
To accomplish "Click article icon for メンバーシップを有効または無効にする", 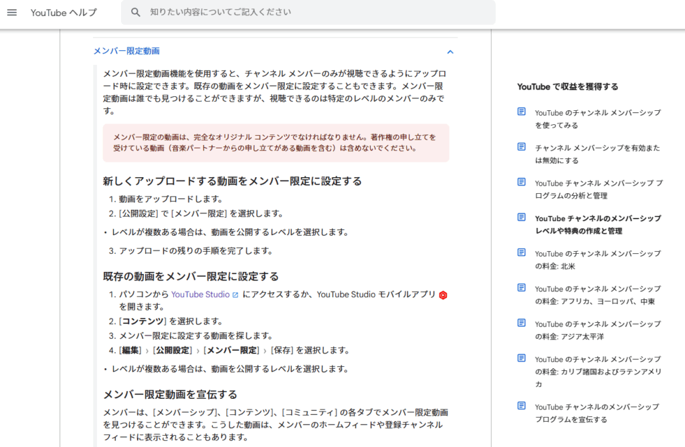I will click(522, 147).
